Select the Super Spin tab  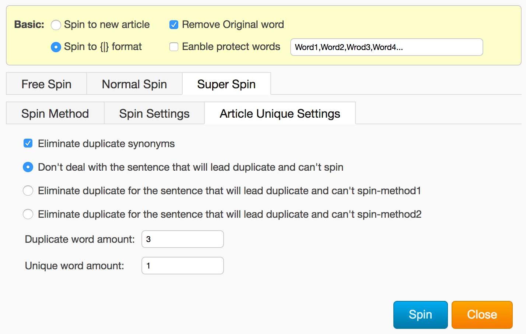point(226,84)
